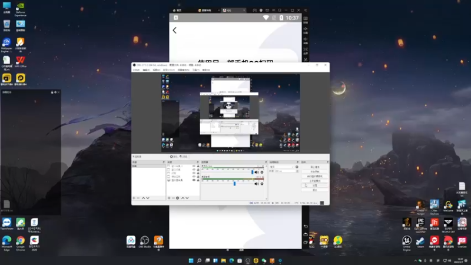Open OBS 编辑 menu
The width and height of the screenshot is (471, 265).
tap(146, 70)
